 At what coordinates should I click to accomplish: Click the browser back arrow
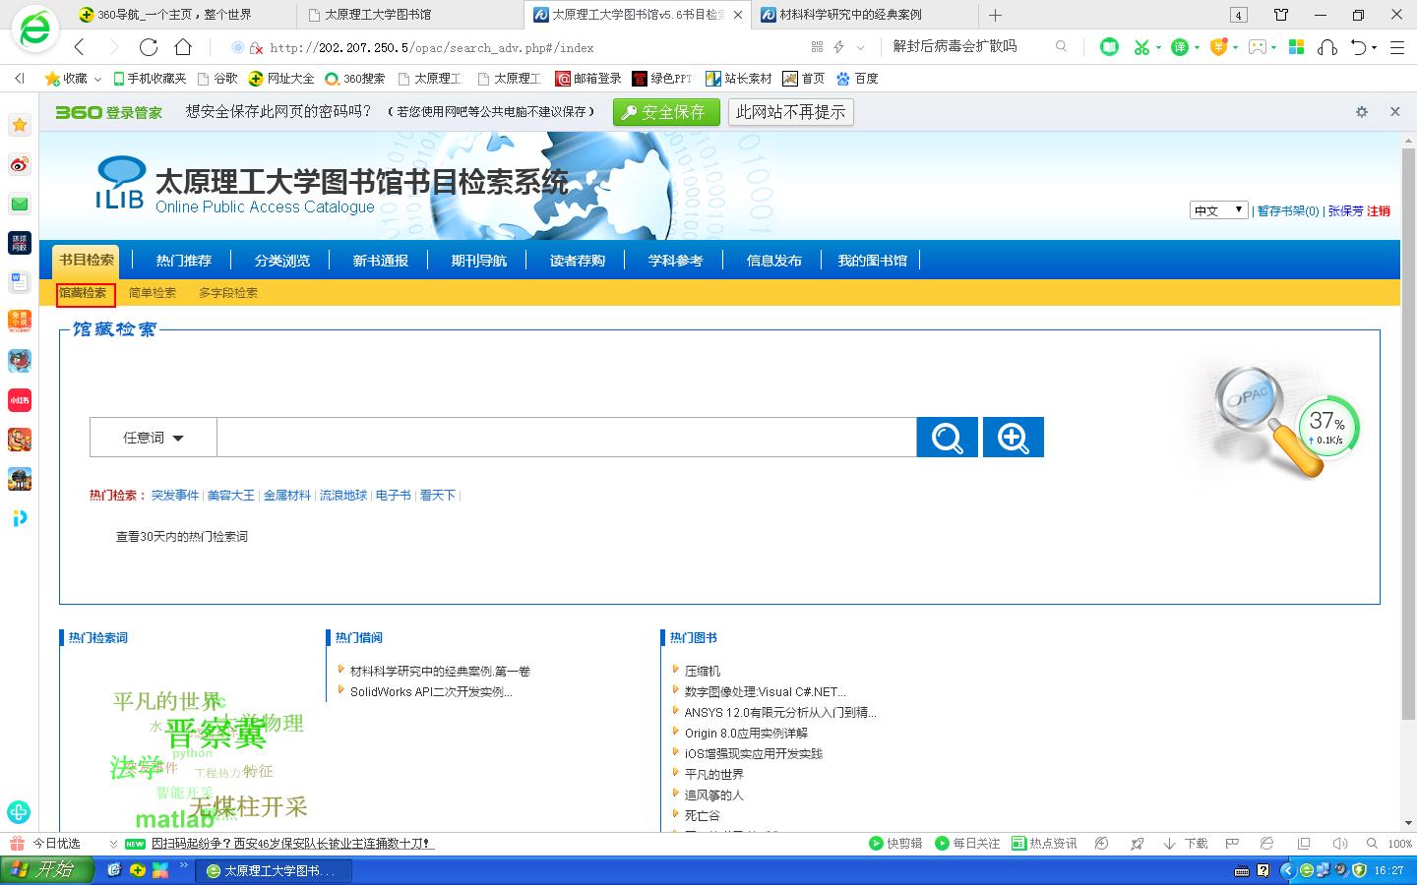(80, 47)
